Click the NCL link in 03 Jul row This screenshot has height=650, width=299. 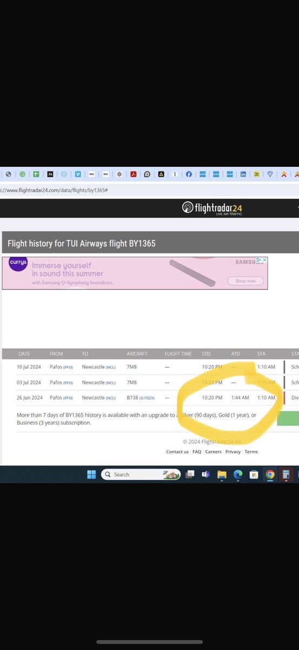click(x=110, y=382)
